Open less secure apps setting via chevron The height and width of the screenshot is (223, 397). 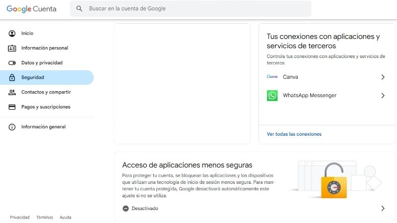click(383, 208)
